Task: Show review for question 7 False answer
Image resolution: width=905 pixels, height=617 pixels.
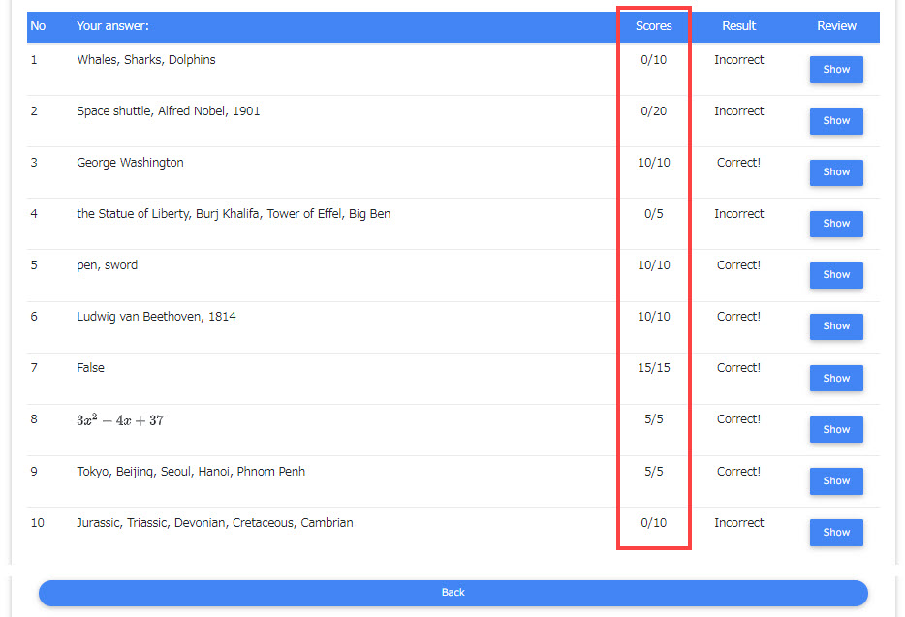Action: pos(835,379)
